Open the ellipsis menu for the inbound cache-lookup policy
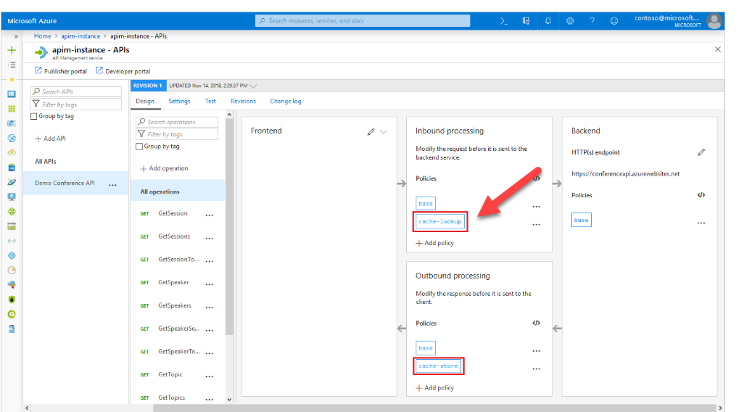752x412 pixels. (x=536, y=224)
